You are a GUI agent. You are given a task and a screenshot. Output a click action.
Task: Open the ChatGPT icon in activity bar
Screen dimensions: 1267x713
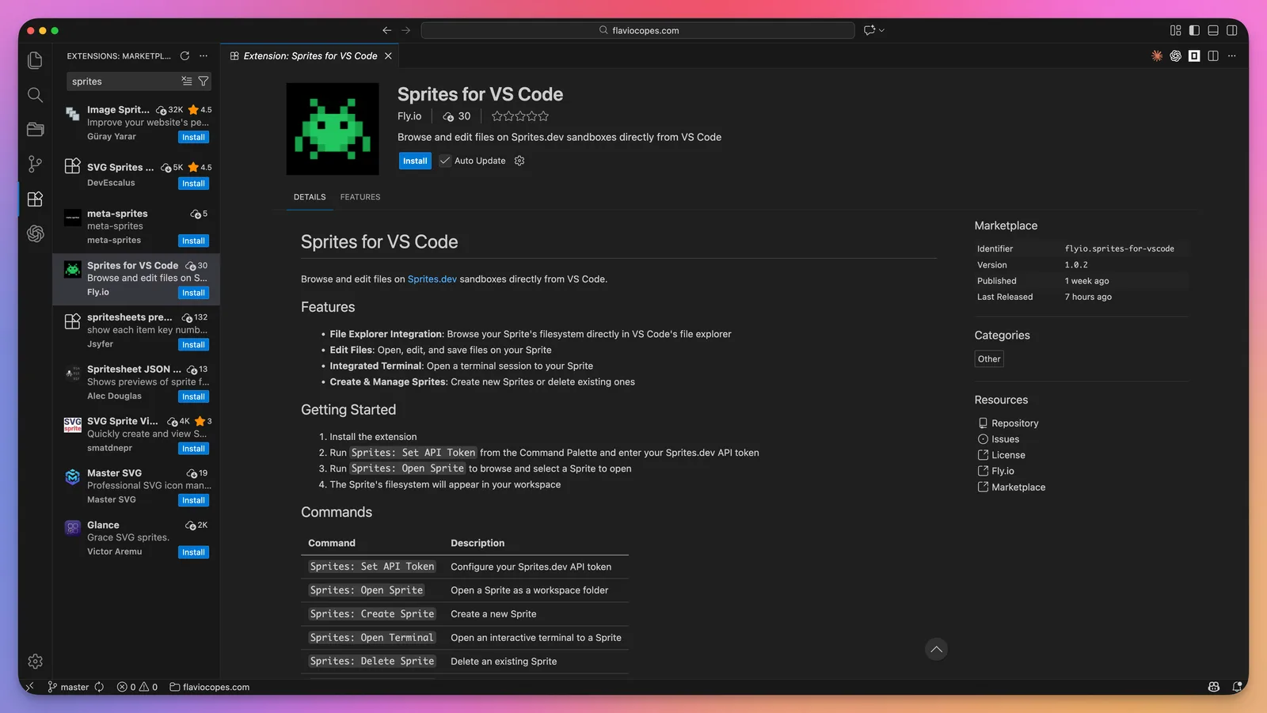point(35,233)
